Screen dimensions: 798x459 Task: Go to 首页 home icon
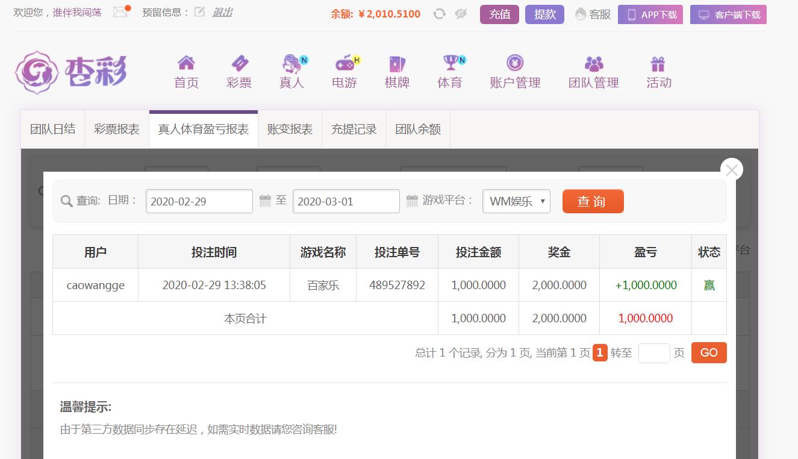click(x=186, y=63)
